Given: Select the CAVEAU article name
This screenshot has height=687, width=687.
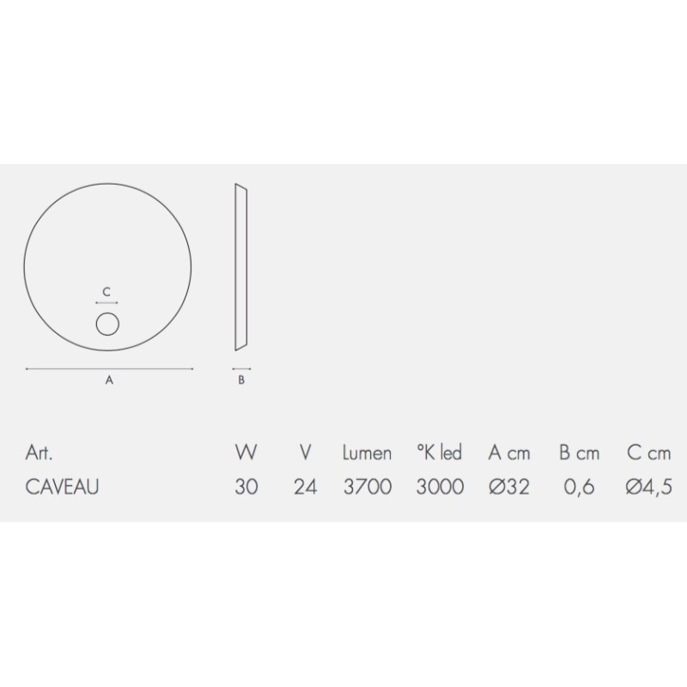Looking at the screenshot, I should point(62,487).
